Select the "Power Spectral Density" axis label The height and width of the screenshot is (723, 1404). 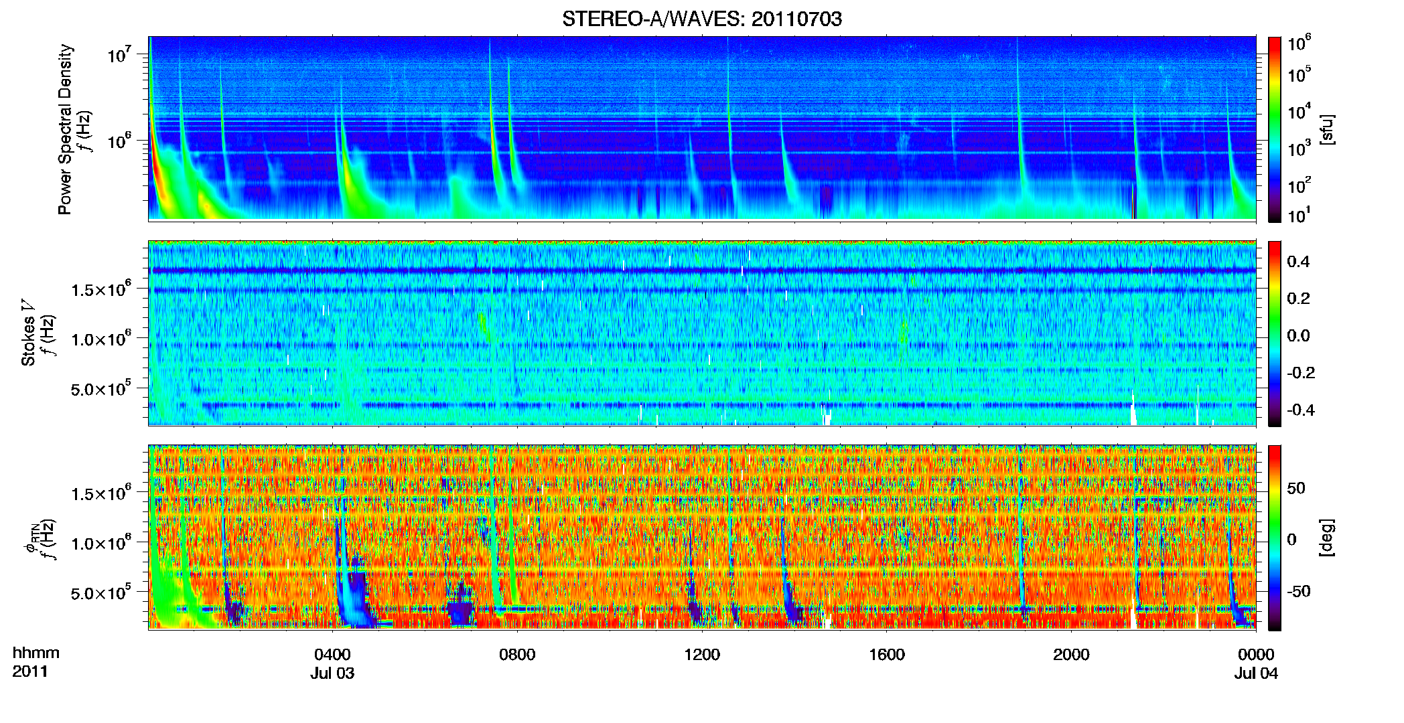(x=65, y=129)
